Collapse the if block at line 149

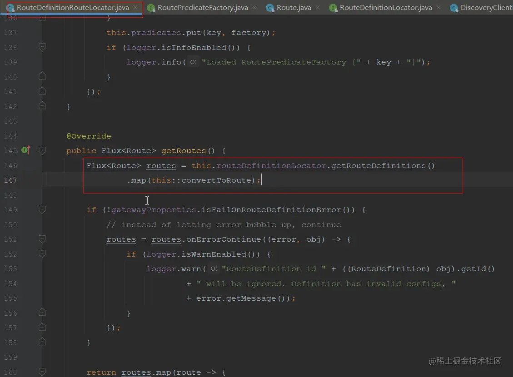42,209
